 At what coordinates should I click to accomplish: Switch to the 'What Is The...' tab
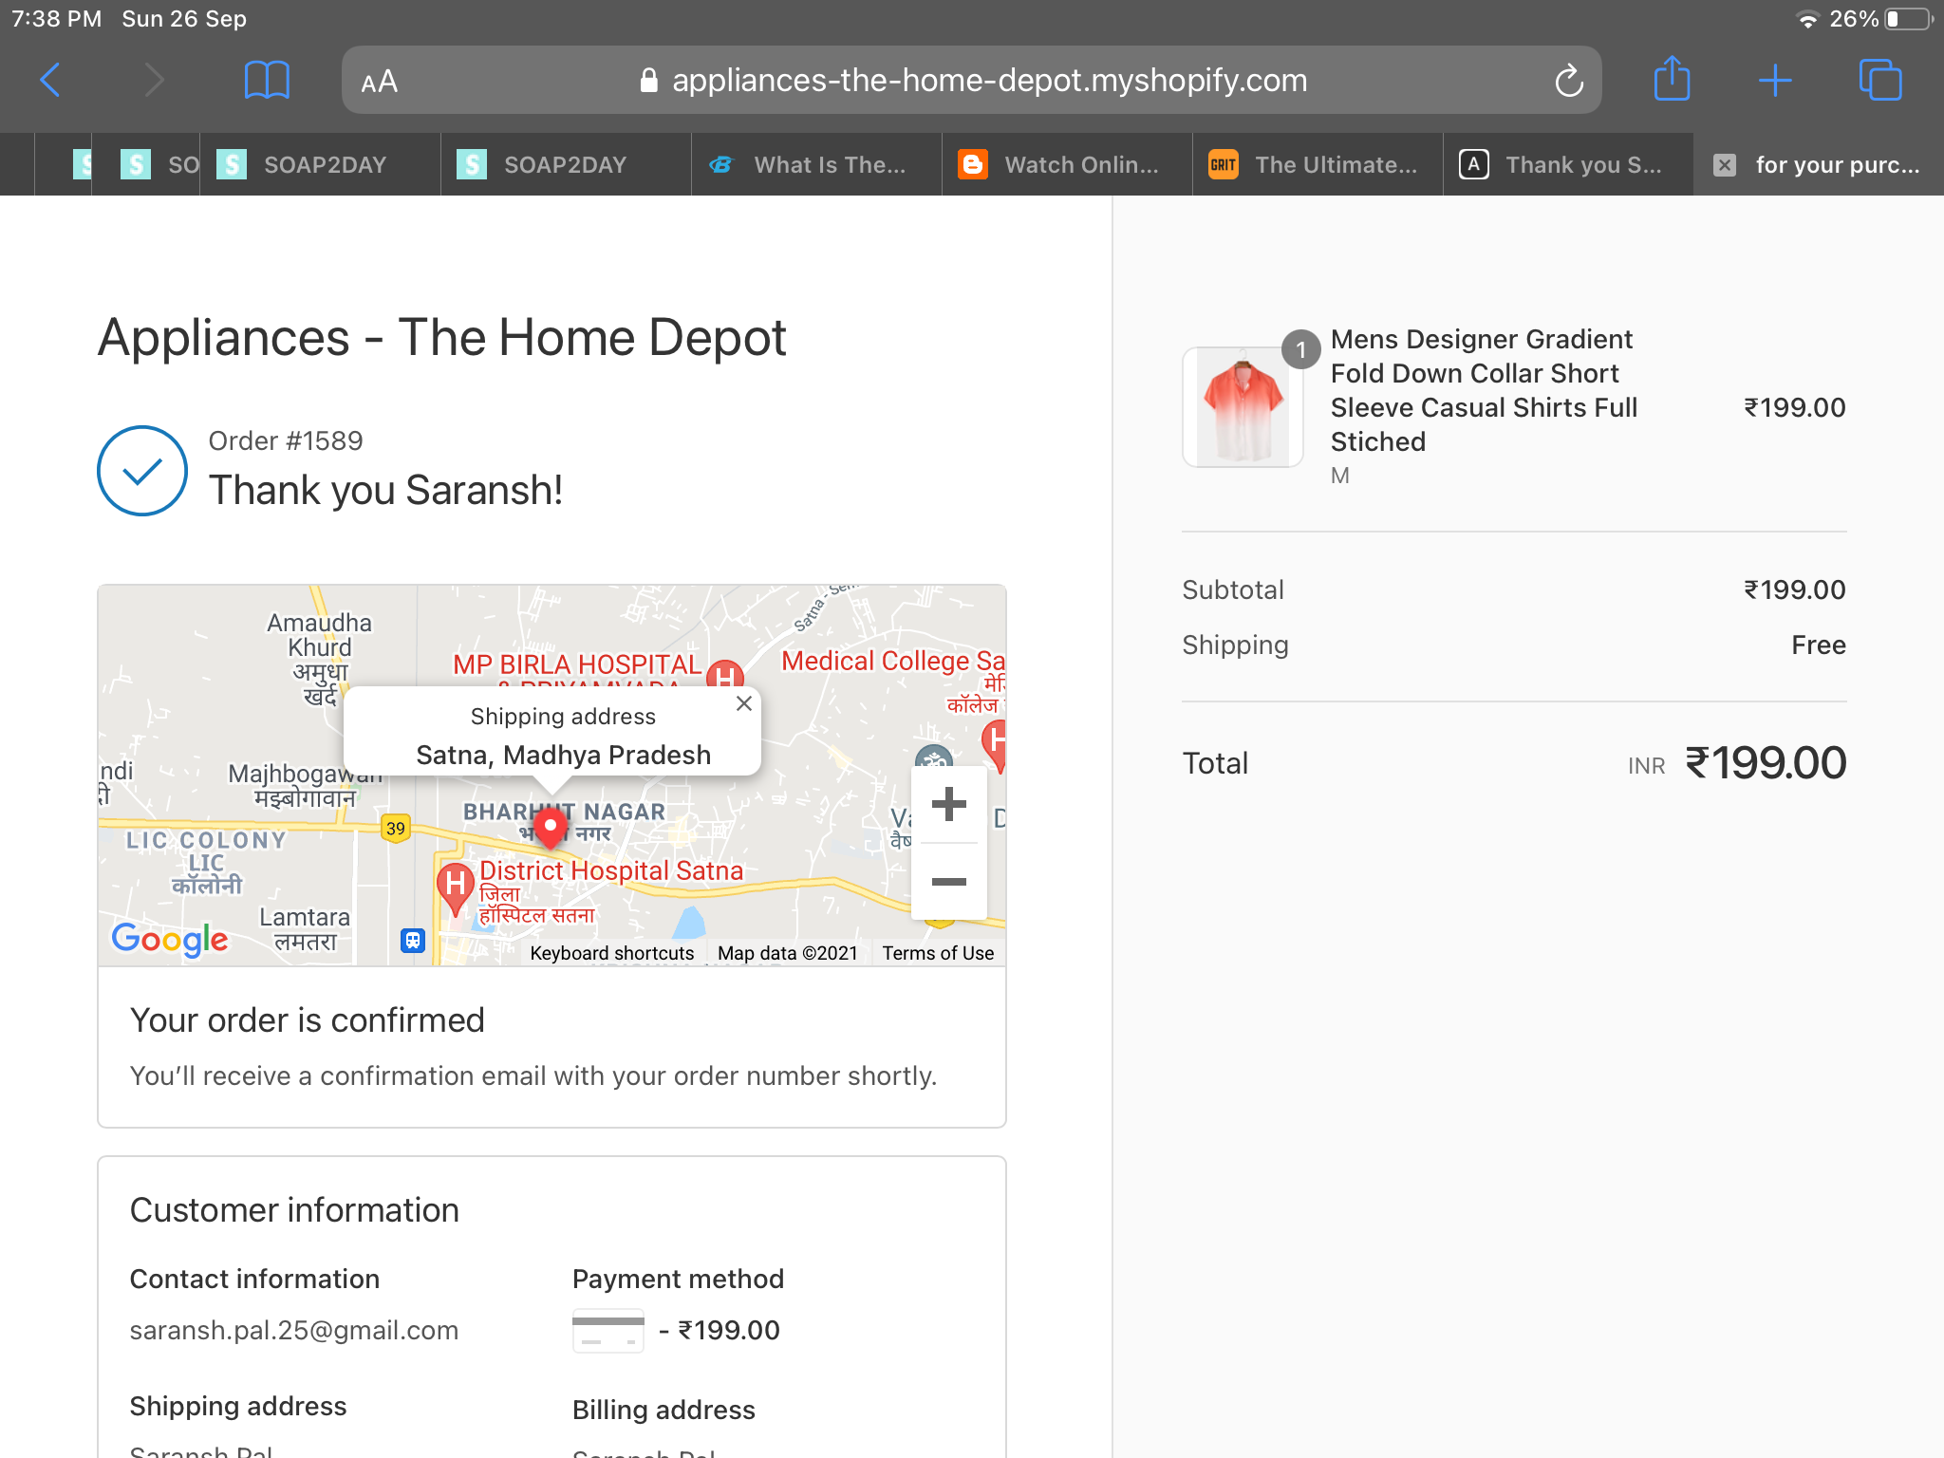pos(816,165)
